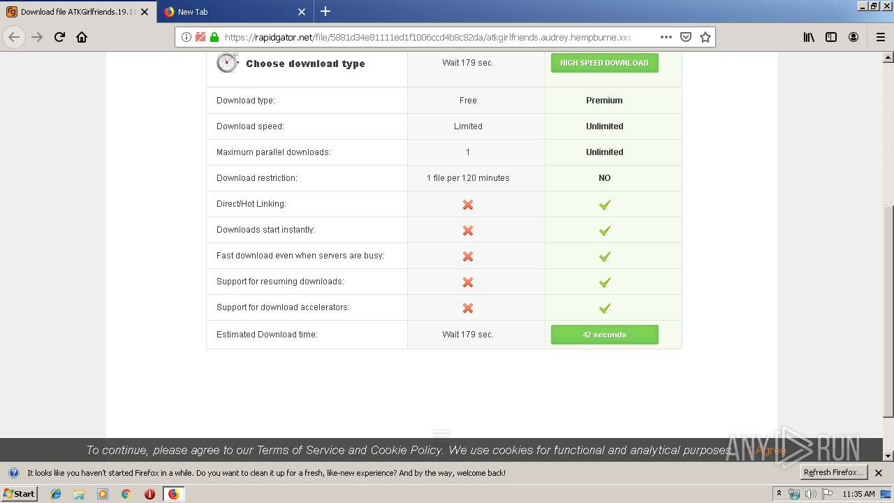
Task: Bookmark this page with the star icon
Action: point(705,37)
